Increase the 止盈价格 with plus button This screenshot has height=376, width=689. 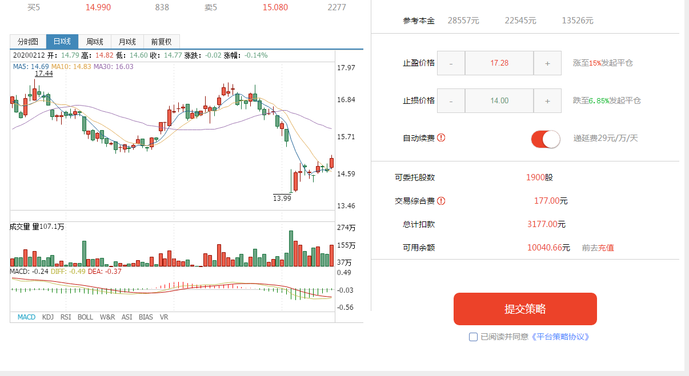547,63
